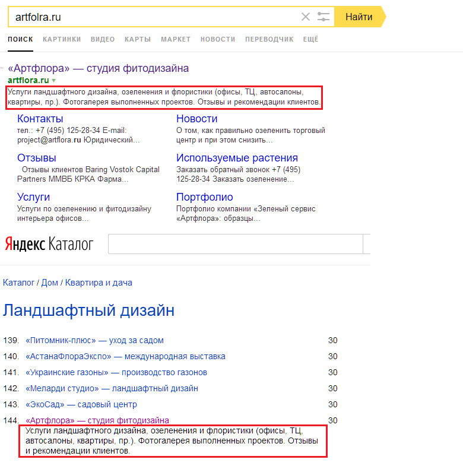
Task: Click the Яндекс Каталог logo
Action: (x=49, y=244)
